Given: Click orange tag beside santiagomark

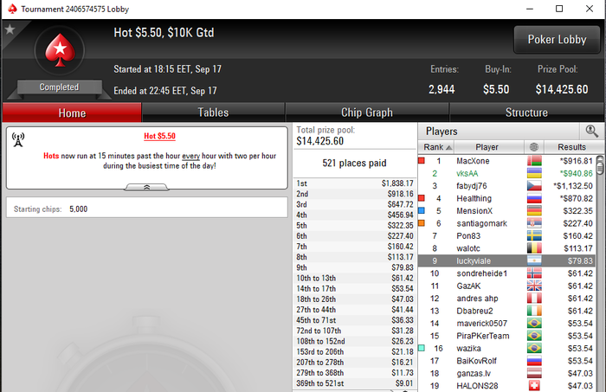Looking at the screenshot, I should pos(422,223).
